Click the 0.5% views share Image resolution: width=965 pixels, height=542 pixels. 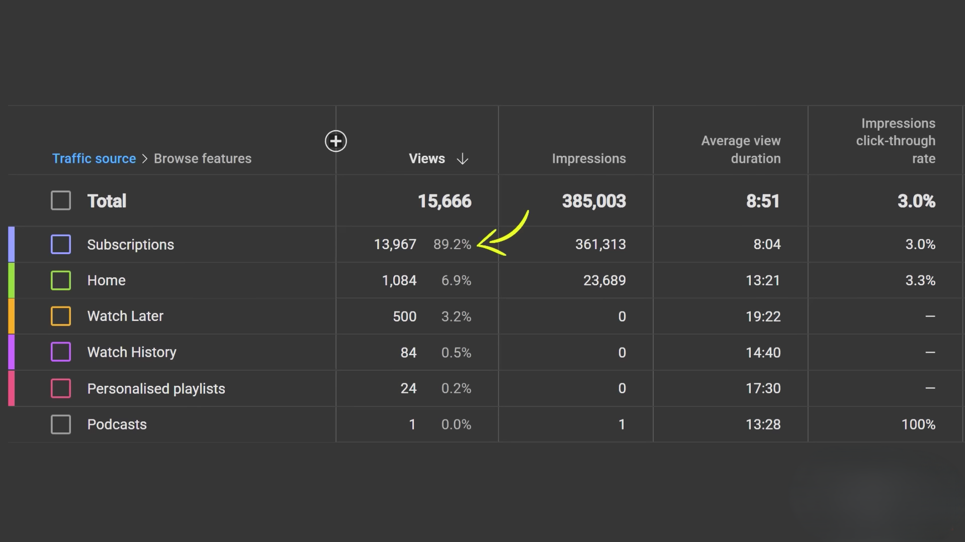click(x=456, y=353)
